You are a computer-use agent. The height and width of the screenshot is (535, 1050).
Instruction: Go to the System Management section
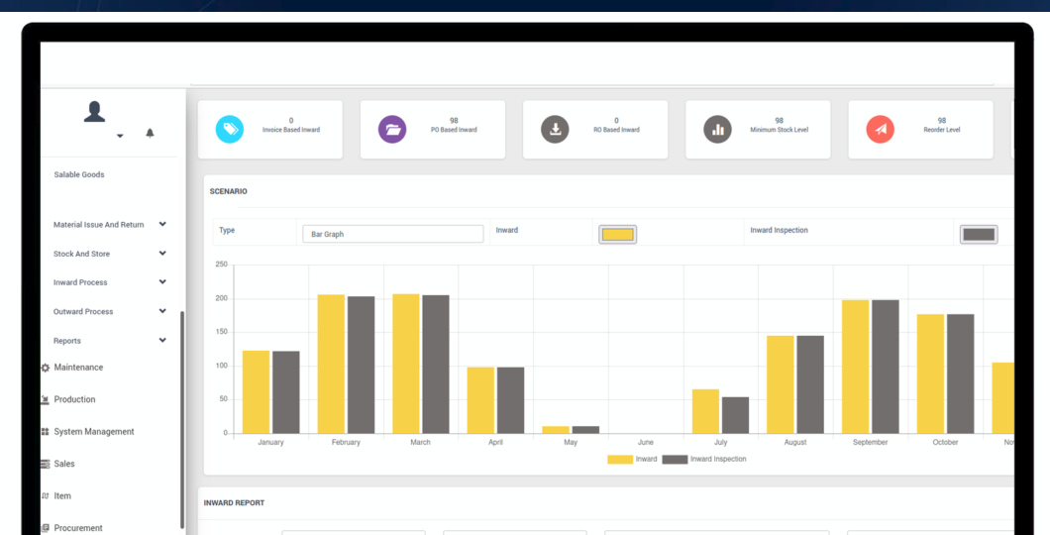point(94,432)
